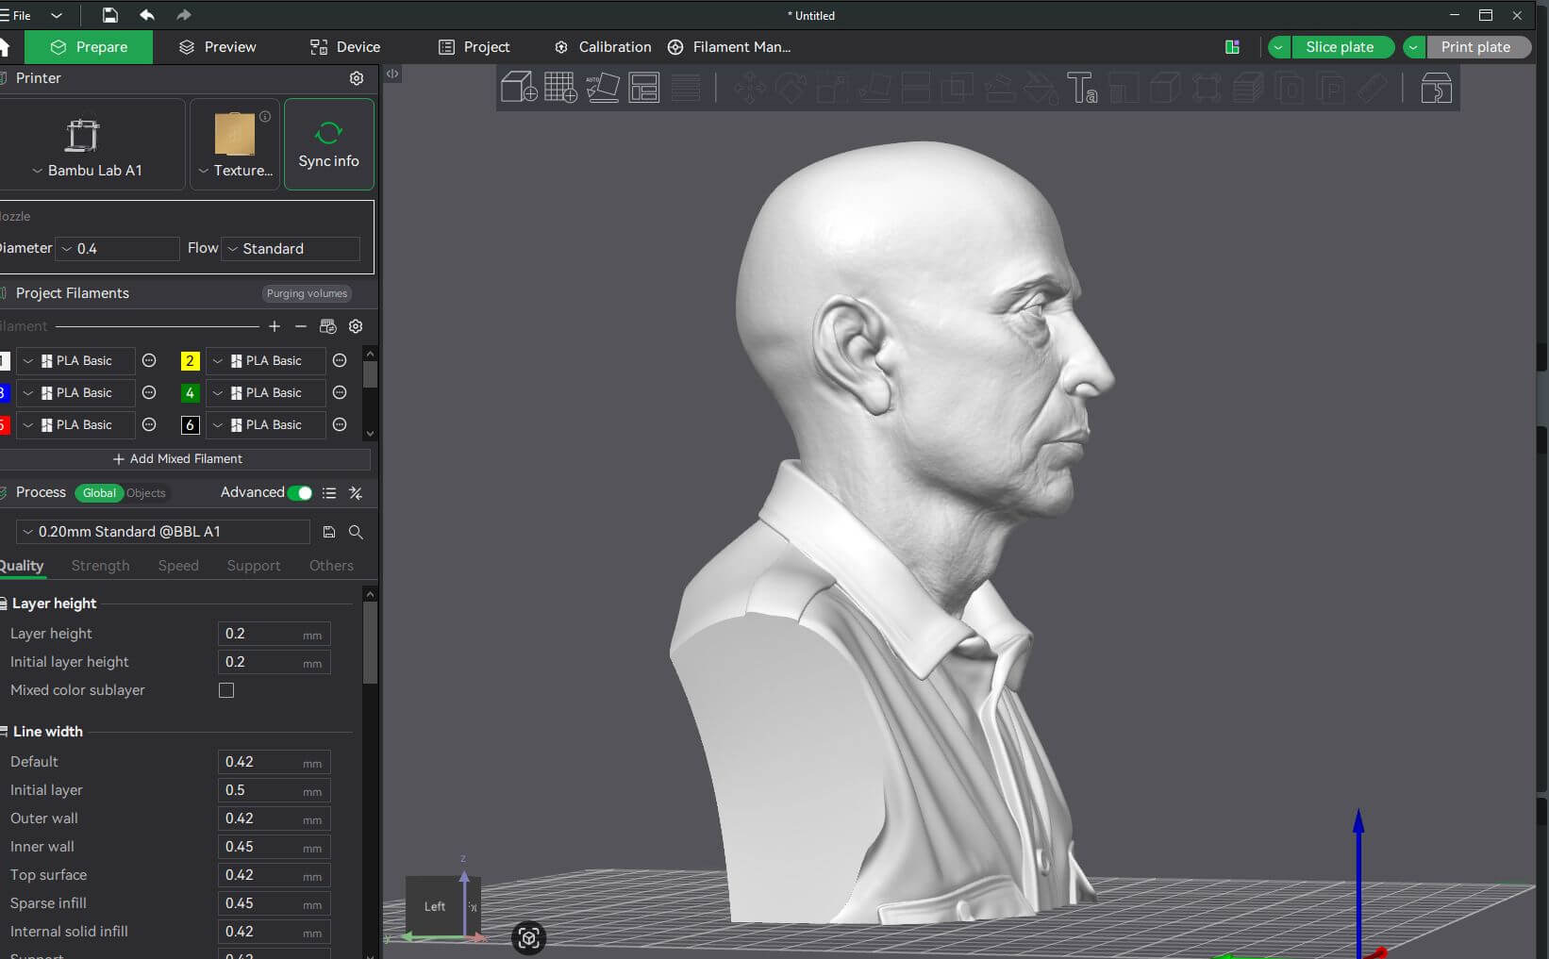Viewport: 1549px width, 959px height.
Task: Click the camera fit view icon
Action: tap(528, 937)
